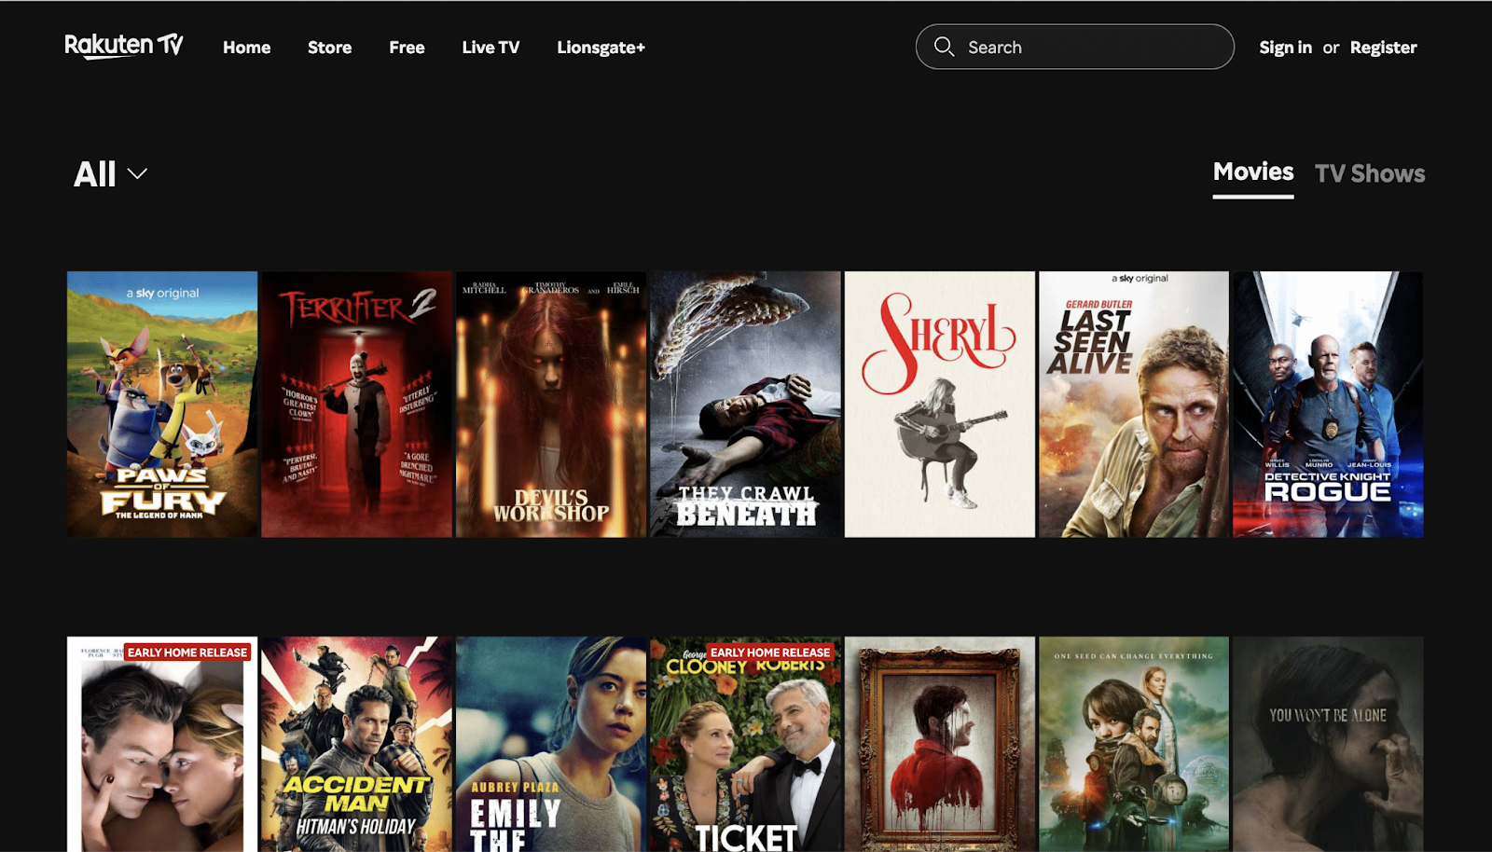Open They Crawl Beneath poster
This screenshot has width=1492, height=852.
[745, 404]
